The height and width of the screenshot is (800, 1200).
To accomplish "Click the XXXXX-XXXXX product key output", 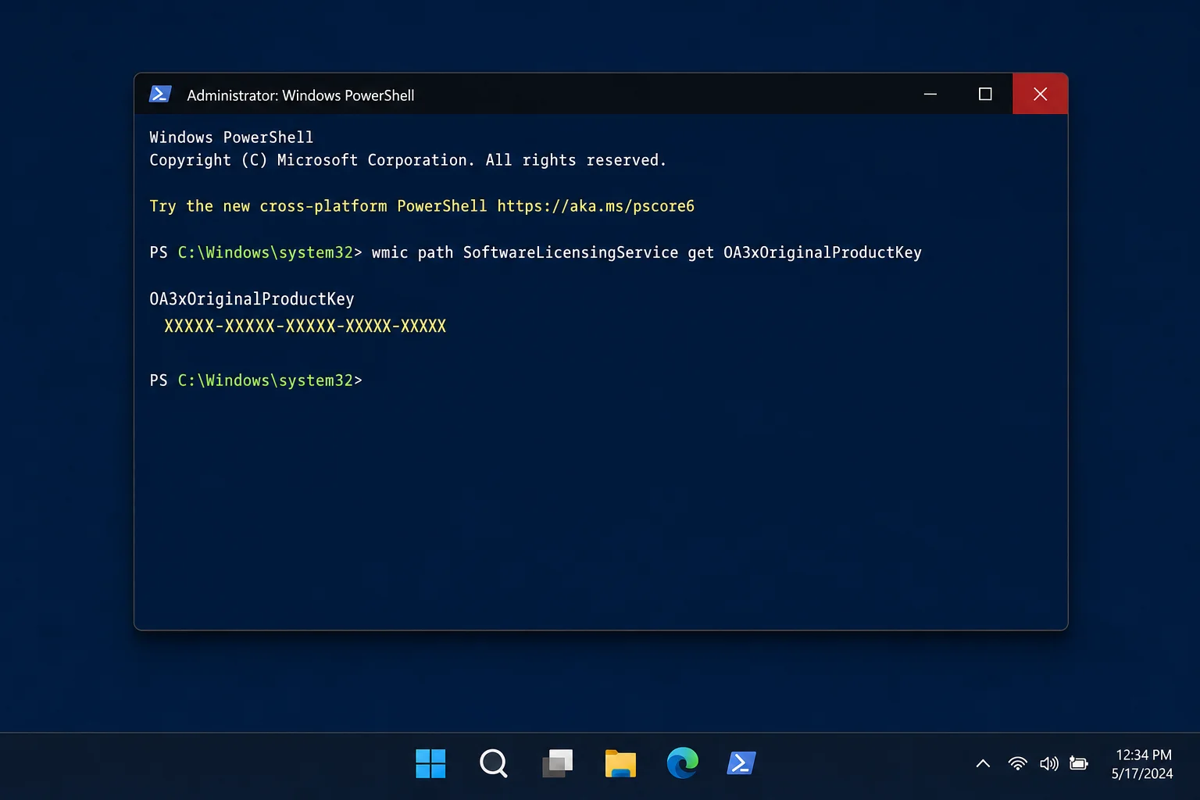I will tap(305, 326).
